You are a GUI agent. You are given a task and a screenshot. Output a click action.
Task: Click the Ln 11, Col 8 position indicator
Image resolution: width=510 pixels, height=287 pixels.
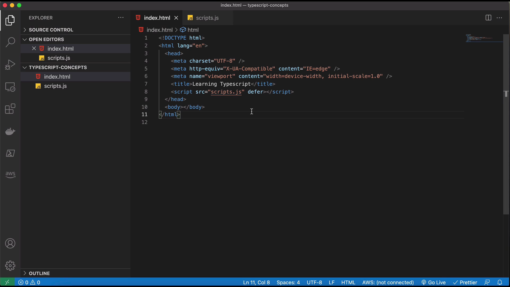point(256,282)
